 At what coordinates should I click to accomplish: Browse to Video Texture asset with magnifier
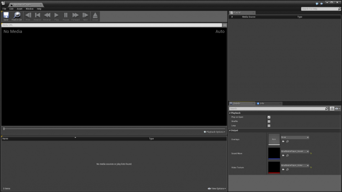[287, 169]
